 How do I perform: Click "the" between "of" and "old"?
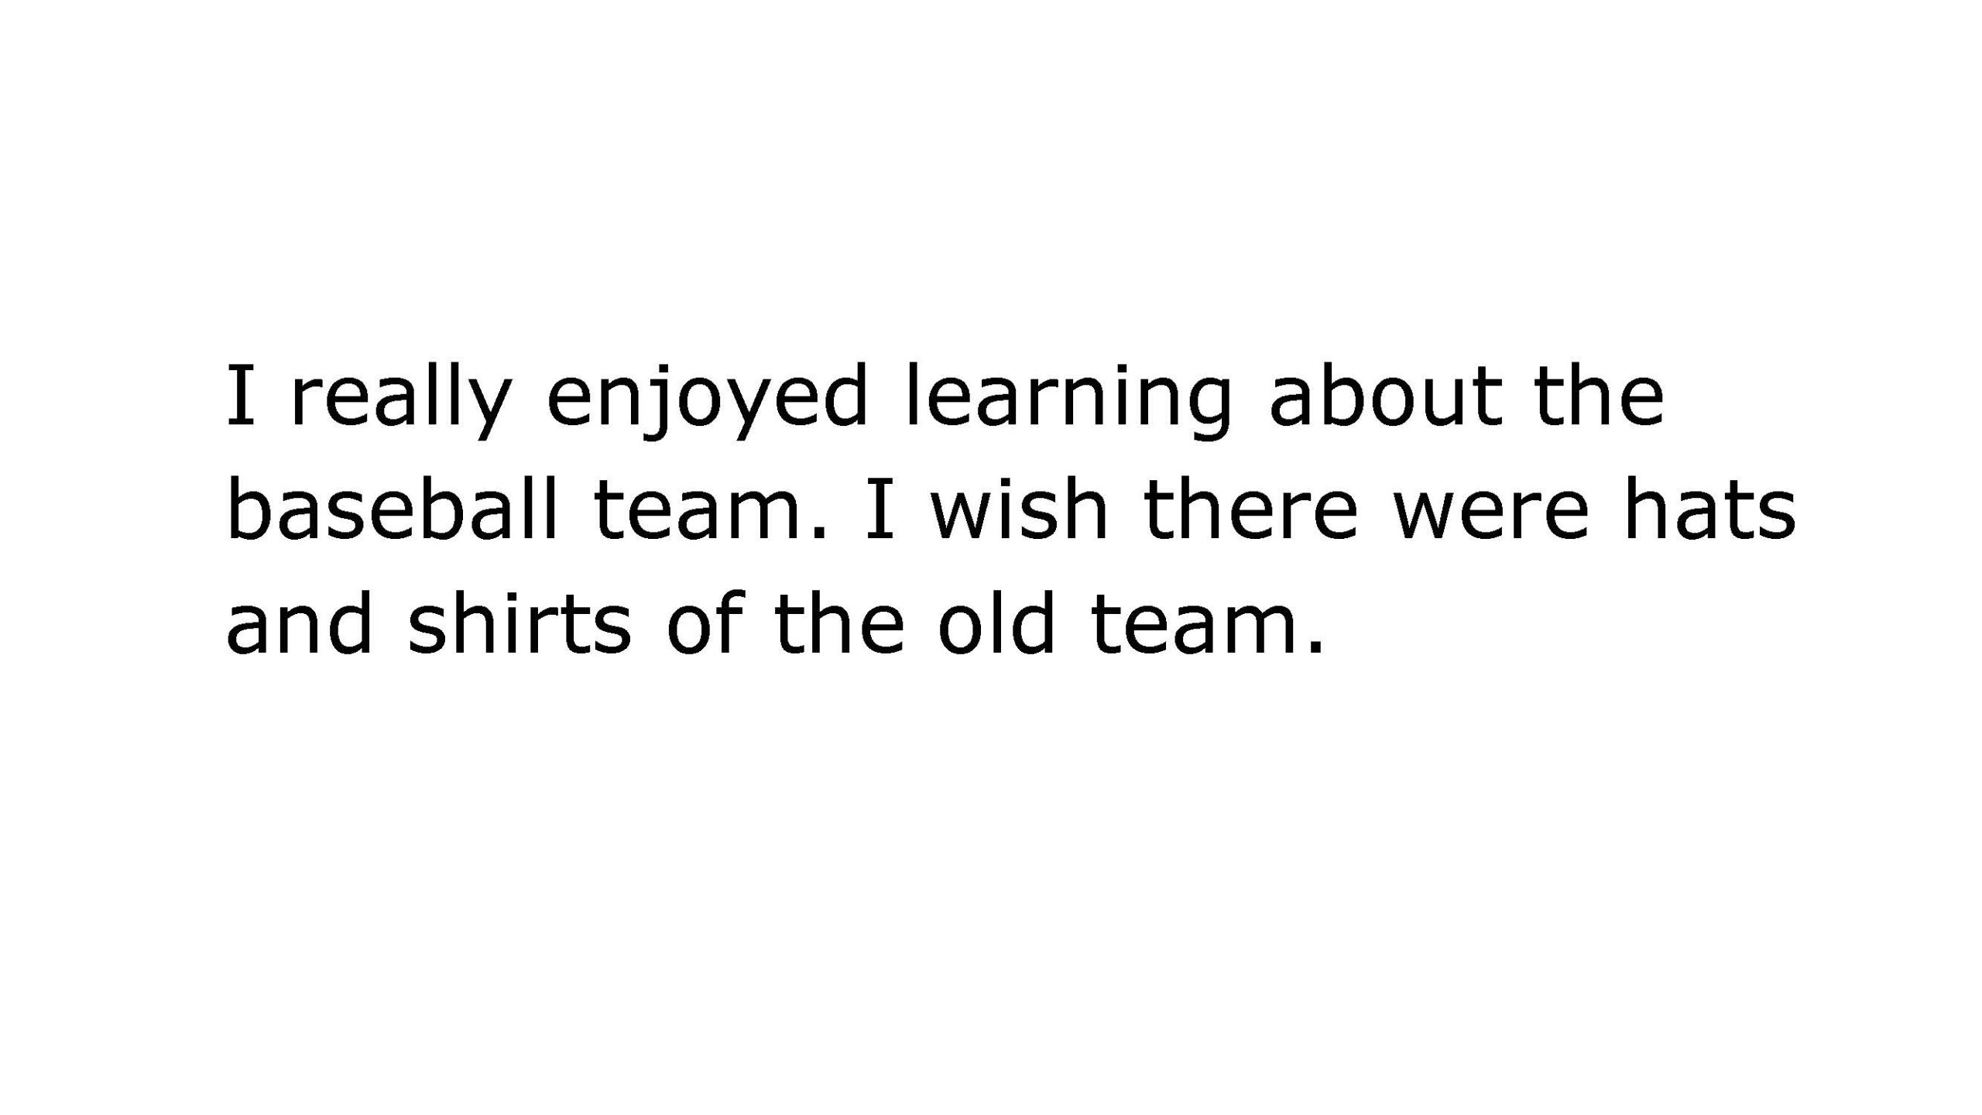pos(839,625)
